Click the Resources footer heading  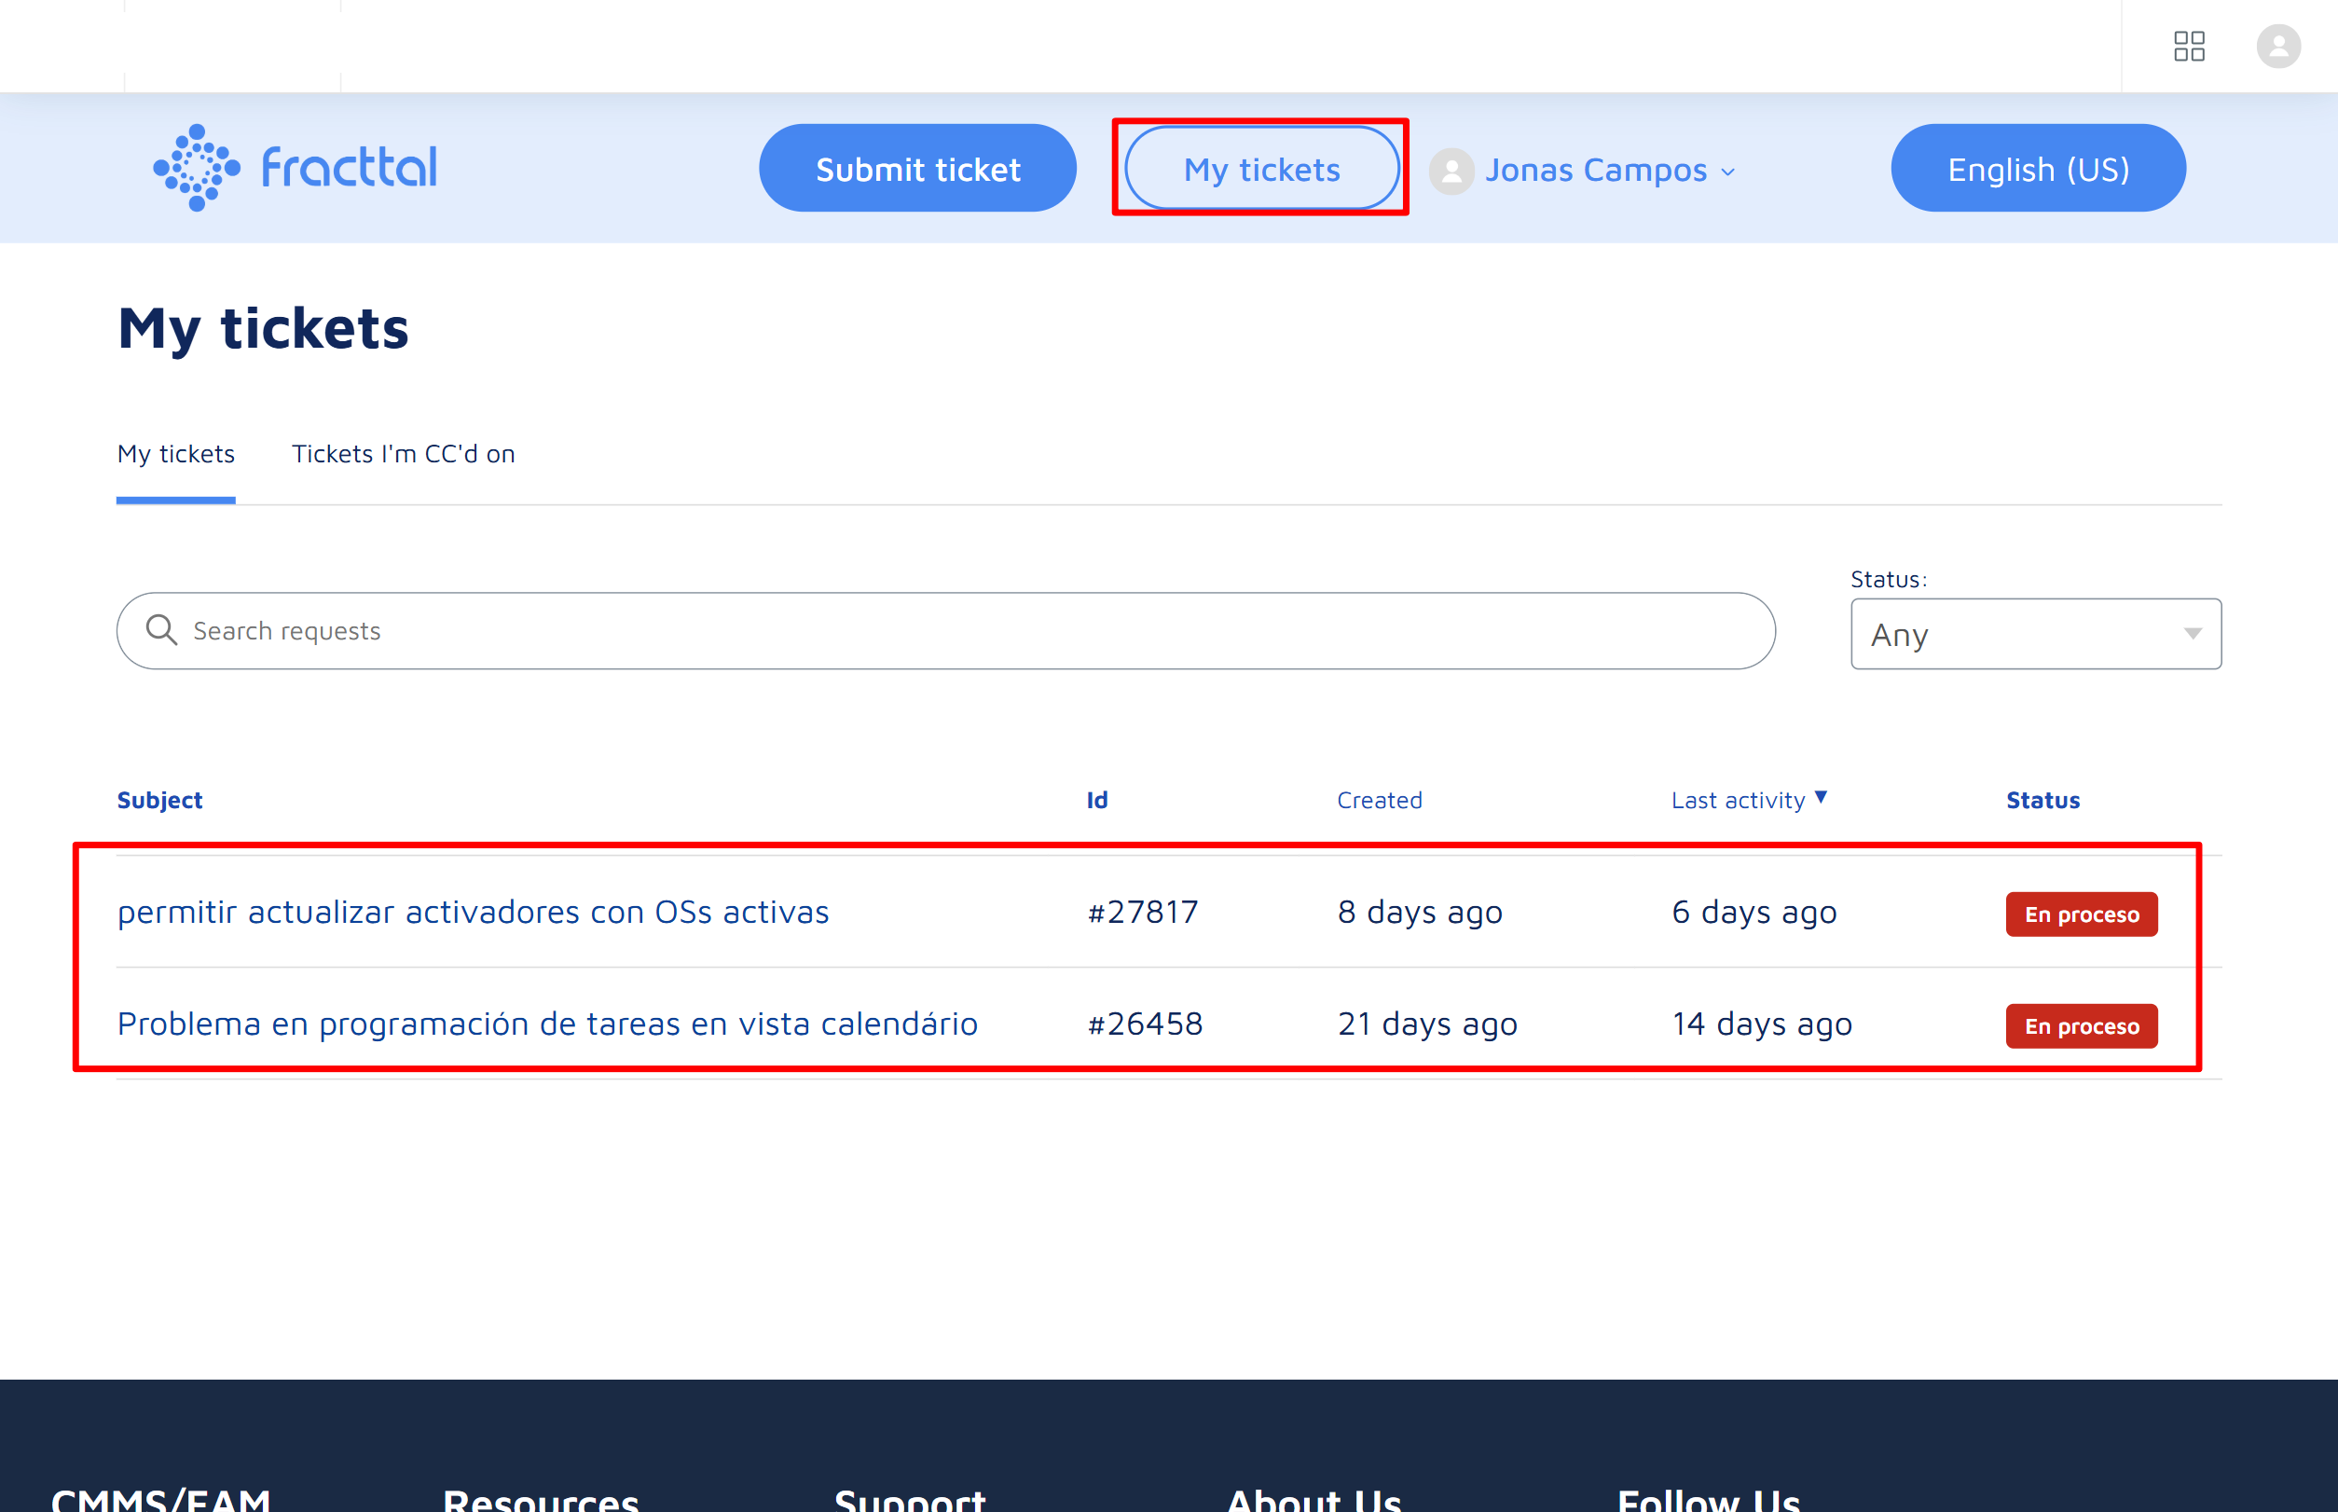point(540,1499)
